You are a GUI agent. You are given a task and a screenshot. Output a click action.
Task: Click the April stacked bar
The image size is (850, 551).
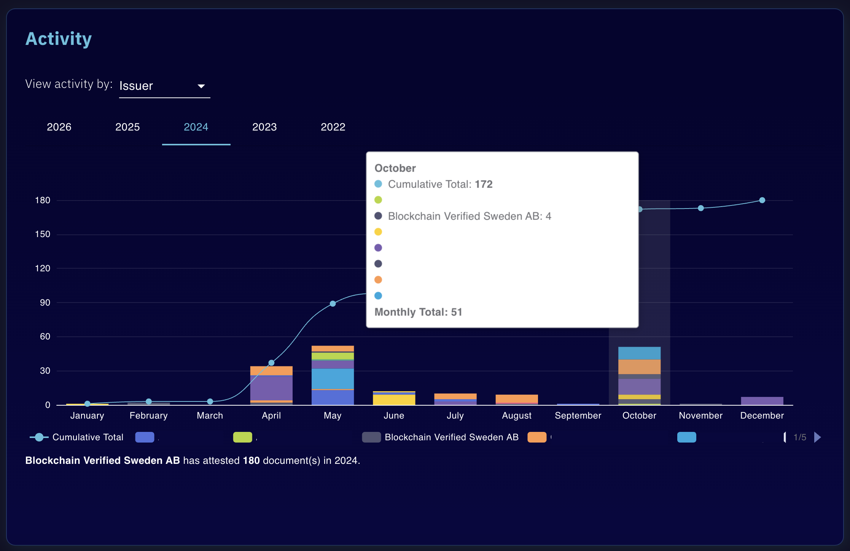(x=271, y=386)
